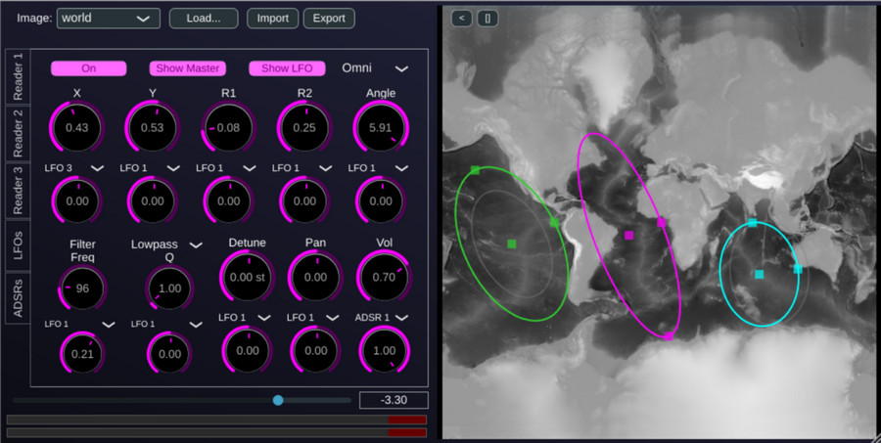
Task: Open the LFO 1 dropdown under Filter Freq
Action: (x=79, y=324)
